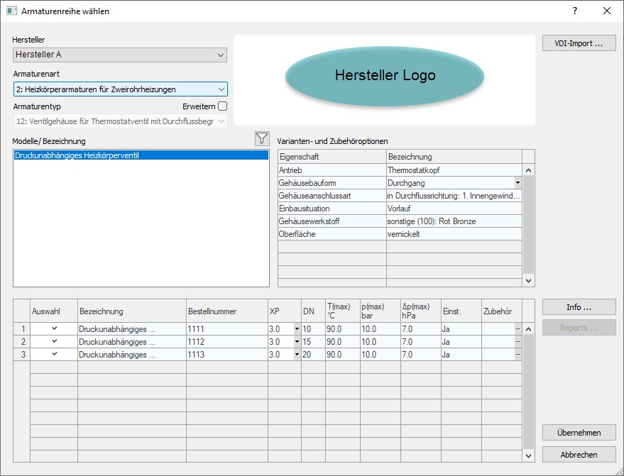Click scroll down arrow of the valve table
624x476 pixels.
pos(528,455)
